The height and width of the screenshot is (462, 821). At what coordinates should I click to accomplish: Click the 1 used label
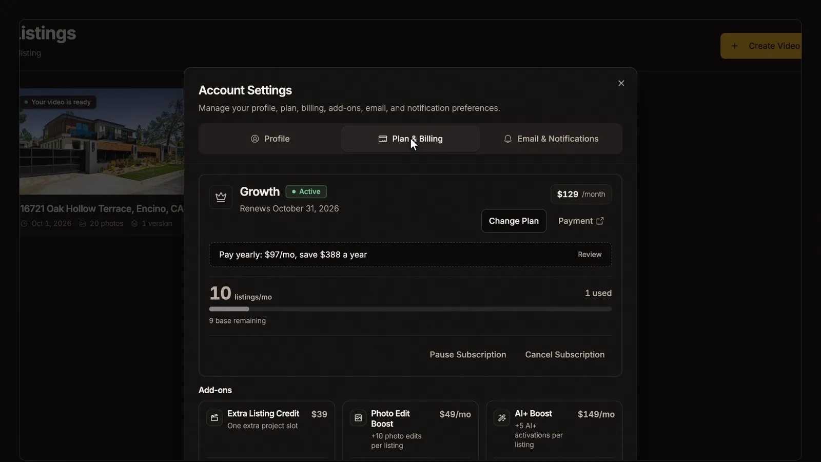(598, 293)
